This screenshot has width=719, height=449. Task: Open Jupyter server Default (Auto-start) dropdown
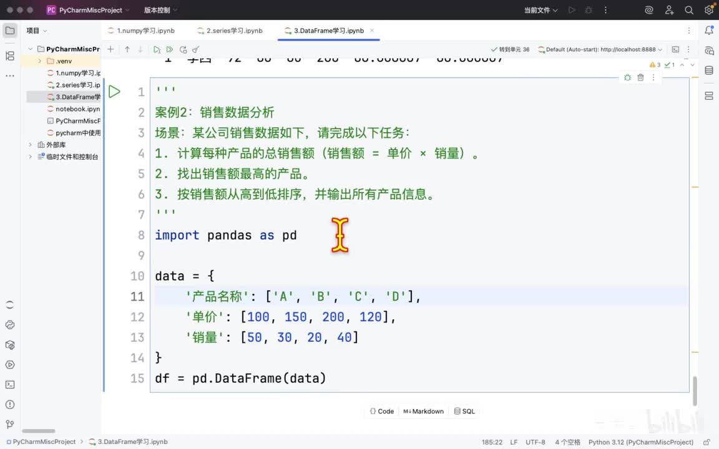pyautogui.click(x=600, y=49)
